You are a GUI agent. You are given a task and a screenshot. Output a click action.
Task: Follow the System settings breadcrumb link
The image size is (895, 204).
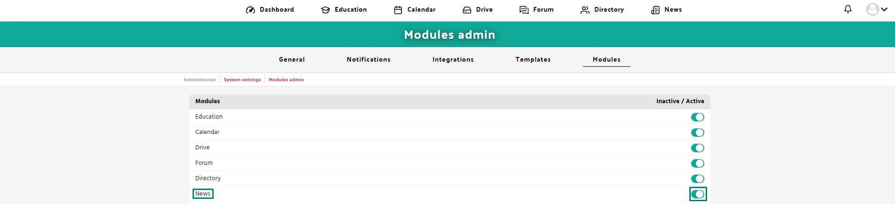[242, 80]
